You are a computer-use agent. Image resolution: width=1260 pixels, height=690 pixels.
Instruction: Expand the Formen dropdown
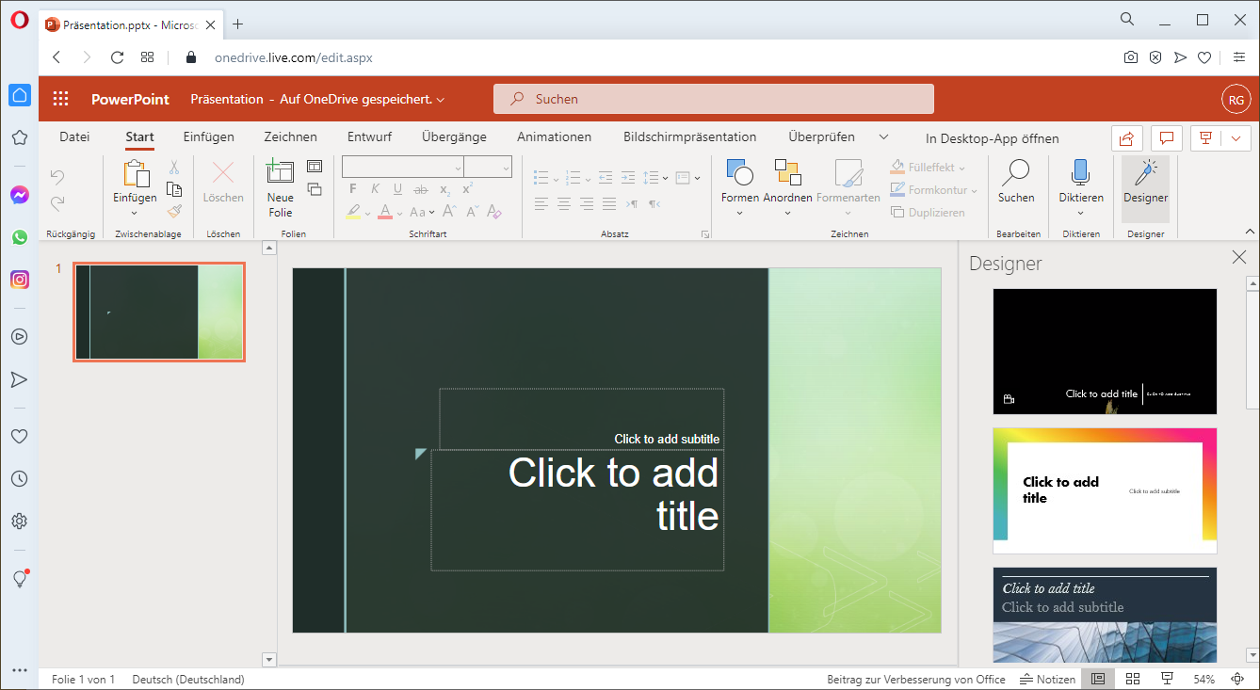coord(740,213)
